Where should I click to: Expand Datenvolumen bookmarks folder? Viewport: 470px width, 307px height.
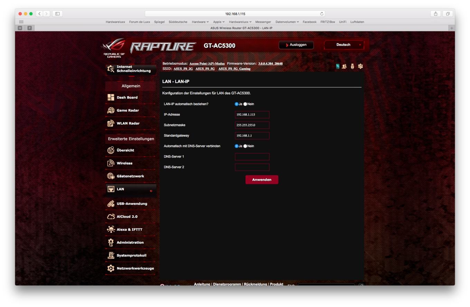[x=287, y=22]
